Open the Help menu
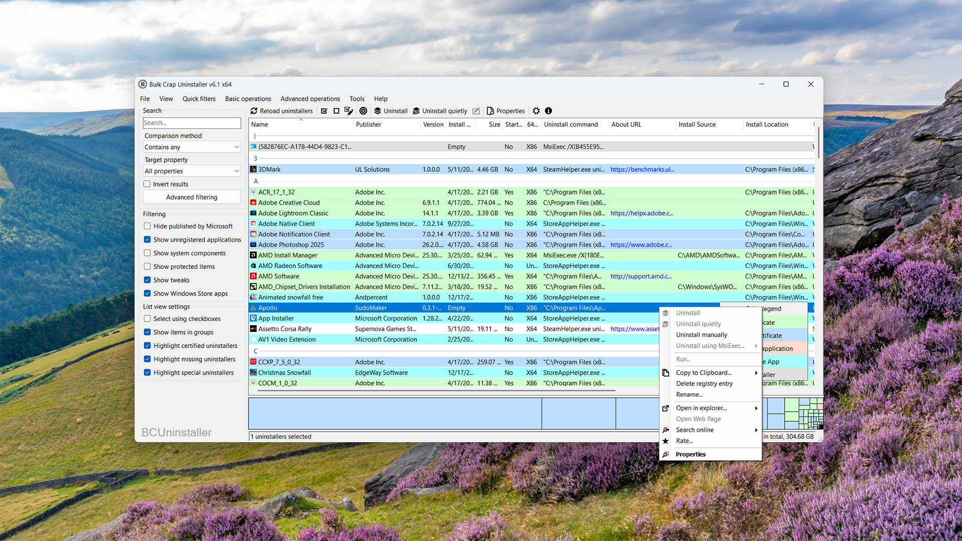The width and height of the screenshot is (962, 541). (x=381, y=99)
